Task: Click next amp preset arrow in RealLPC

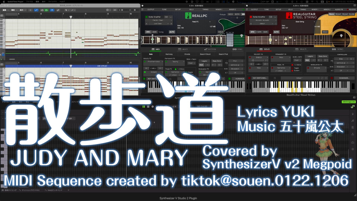Action: coord(171,23)
